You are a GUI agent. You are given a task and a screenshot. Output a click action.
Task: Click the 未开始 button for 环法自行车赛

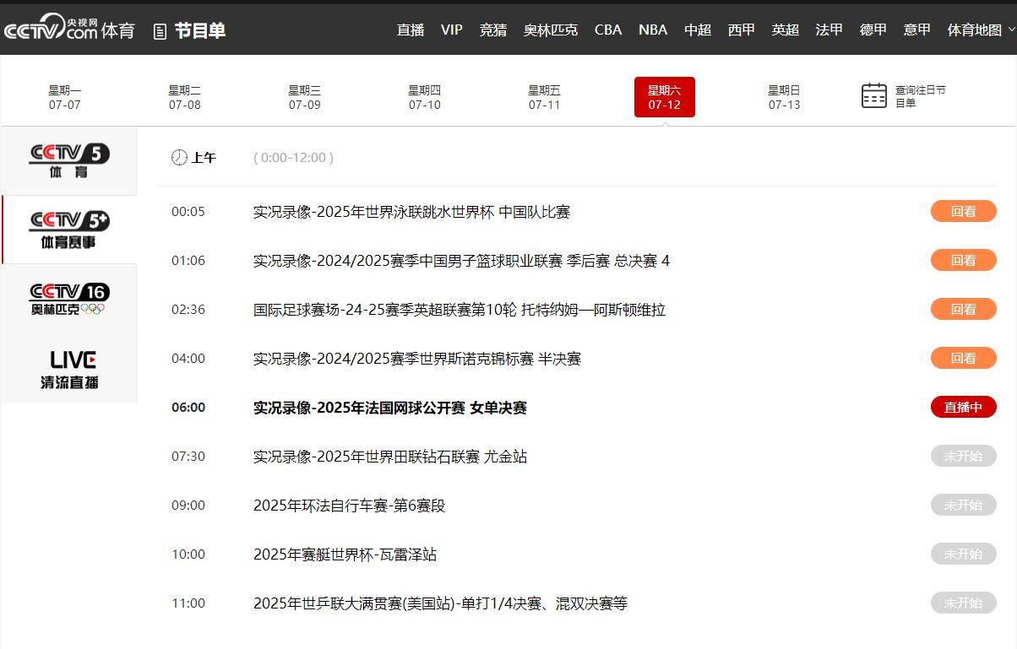point(963,505)
